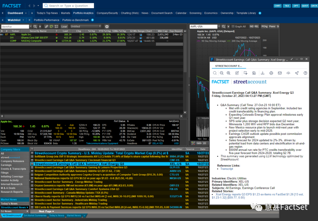This screenshot has height=221, width=318.
Task: Expand the DJ News submenu arrow
Action: [27, 211]
